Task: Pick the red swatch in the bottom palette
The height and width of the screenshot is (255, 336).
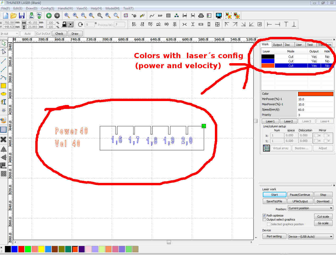Action: pyautogui.click(x=21, y=249)
